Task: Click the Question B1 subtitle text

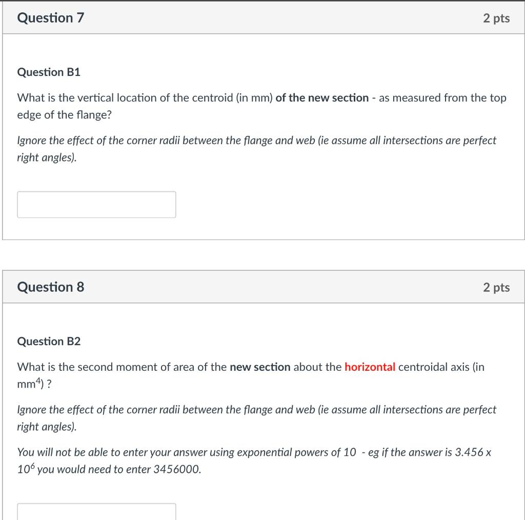Action: tap(49, 72)
